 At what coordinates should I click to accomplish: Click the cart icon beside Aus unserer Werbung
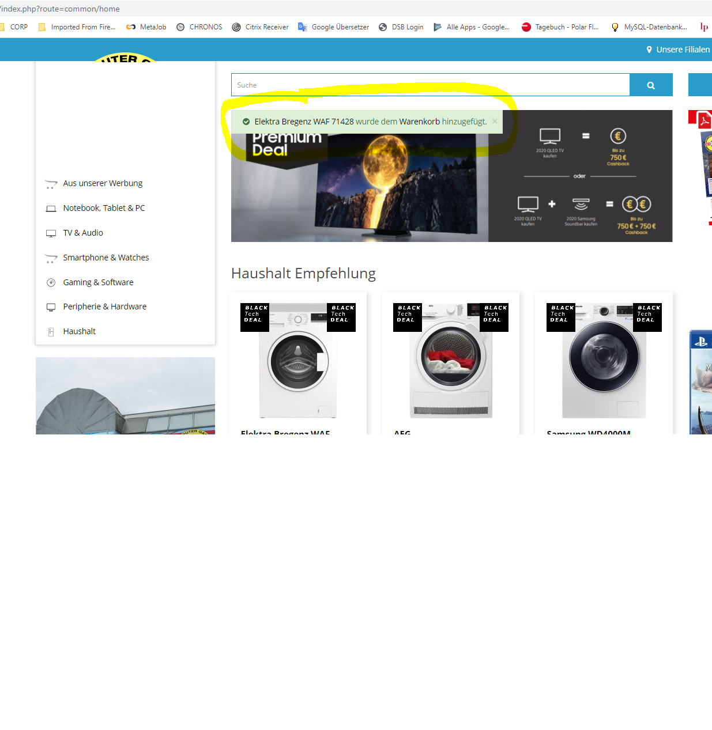tap(51, 184)
